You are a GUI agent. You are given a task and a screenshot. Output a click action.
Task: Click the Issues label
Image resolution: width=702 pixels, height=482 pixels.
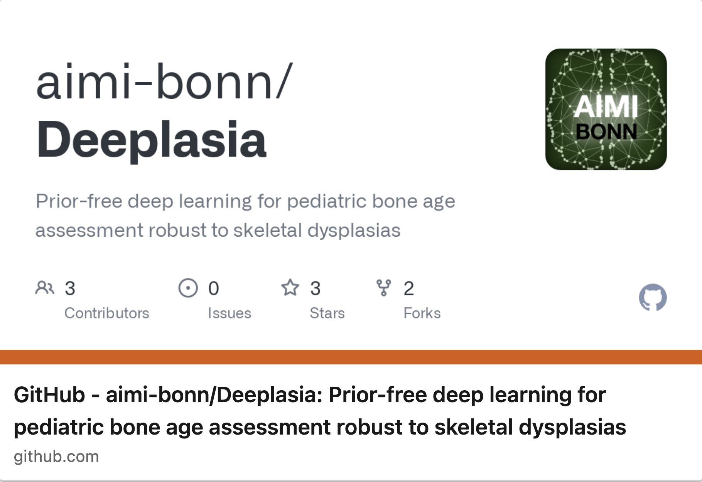(229, 313)
